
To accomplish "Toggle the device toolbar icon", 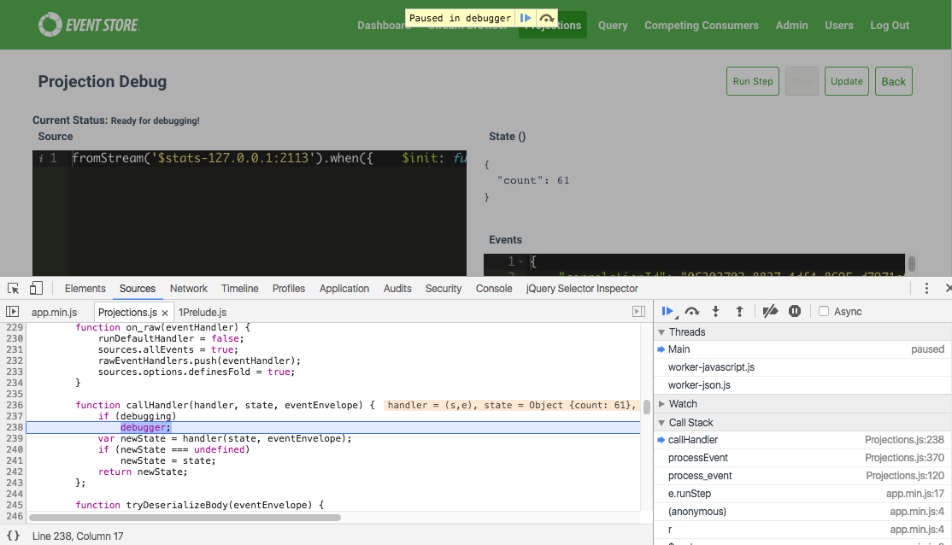I will click(34, 289).
